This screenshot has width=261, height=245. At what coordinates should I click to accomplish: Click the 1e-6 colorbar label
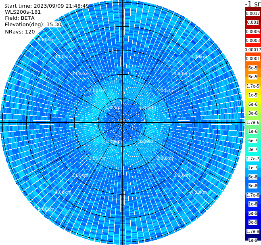(253, 131)
